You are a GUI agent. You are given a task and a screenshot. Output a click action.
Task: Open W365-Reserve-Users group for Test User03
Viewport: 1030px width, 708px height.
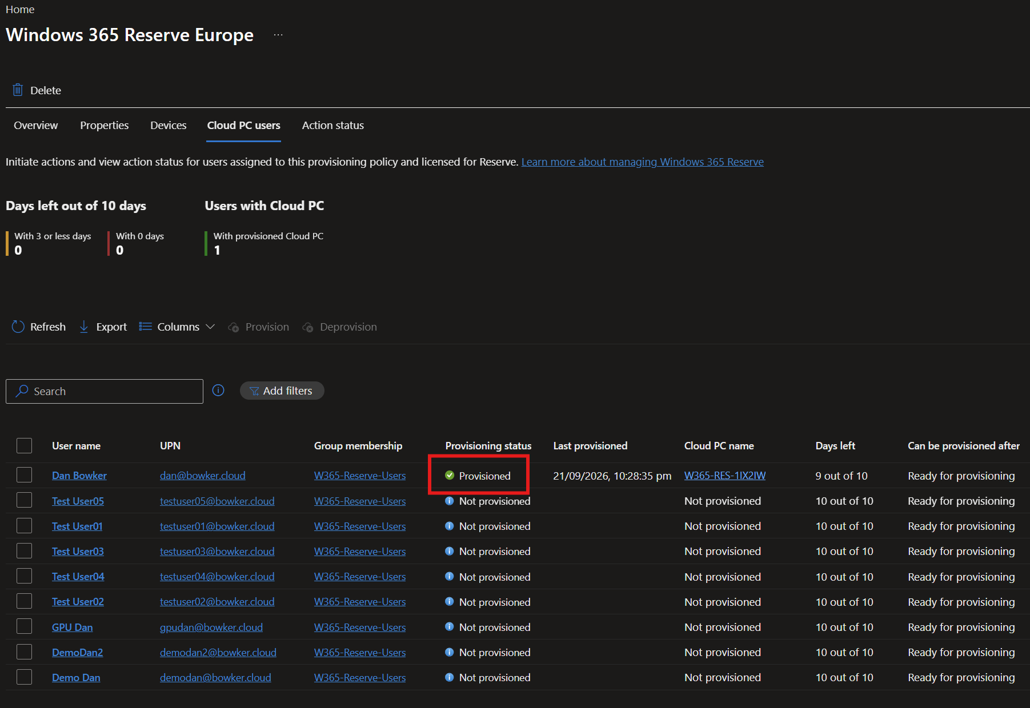360,551
